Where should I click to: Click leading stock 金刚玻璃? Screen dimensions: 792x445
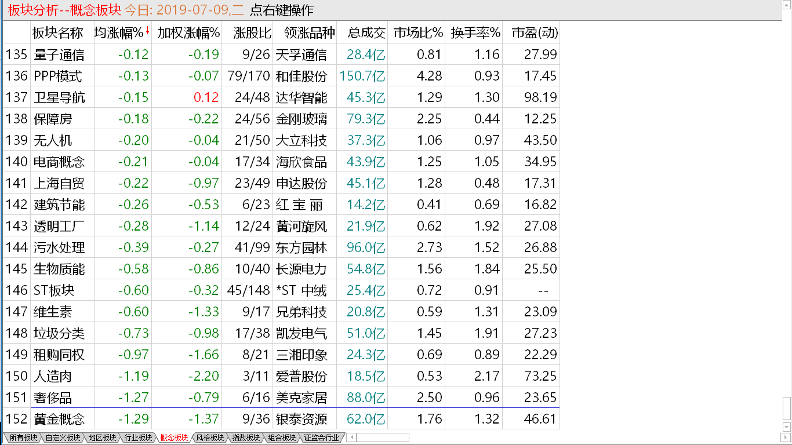click(x=301, y=119)
